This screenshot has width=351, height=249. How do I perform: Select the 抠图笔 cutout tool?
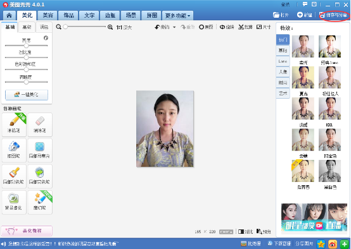[14, 150]
